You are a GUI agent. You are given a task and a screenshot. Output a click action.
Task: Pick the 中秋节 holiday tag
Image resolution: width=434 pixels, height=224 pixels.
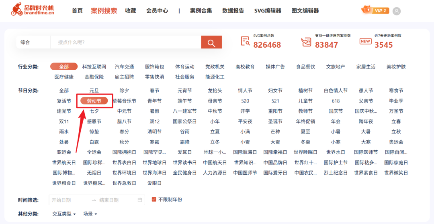click(215, 111)
